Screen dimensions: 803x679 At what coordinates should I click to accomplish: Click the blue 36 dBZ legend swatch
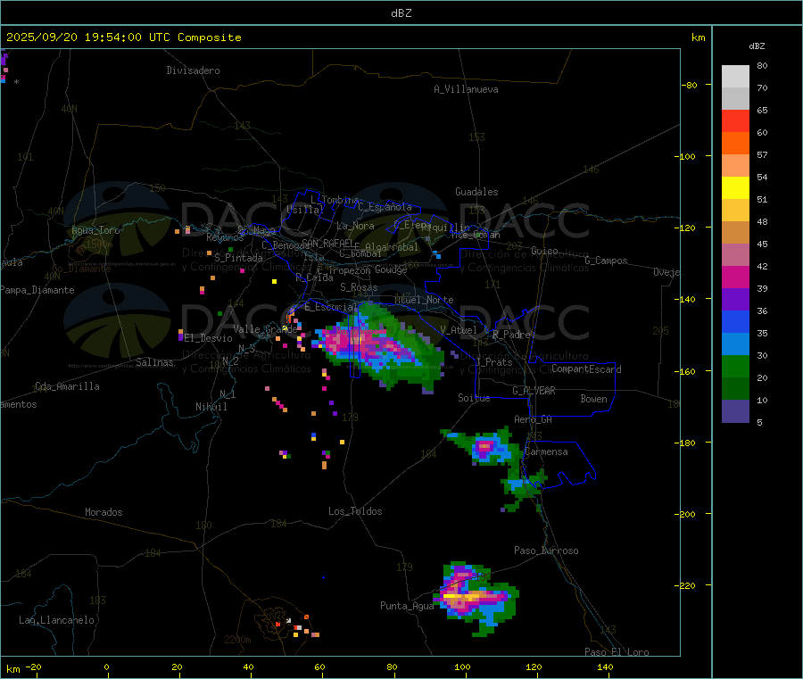click(x=735, y=321)
